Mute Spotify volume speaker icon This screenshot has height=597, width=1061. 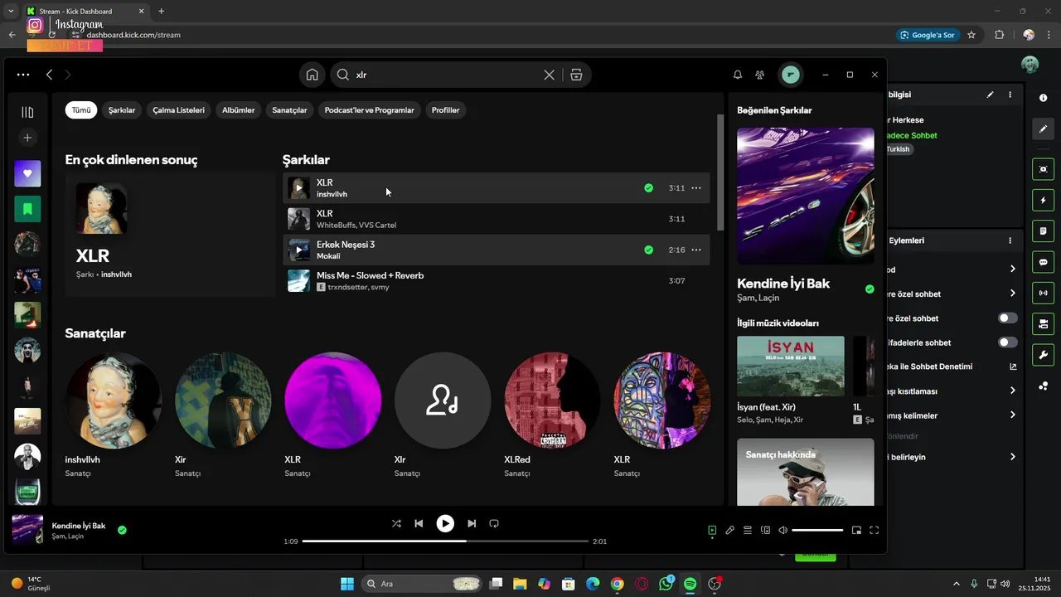tap(782, 530)
